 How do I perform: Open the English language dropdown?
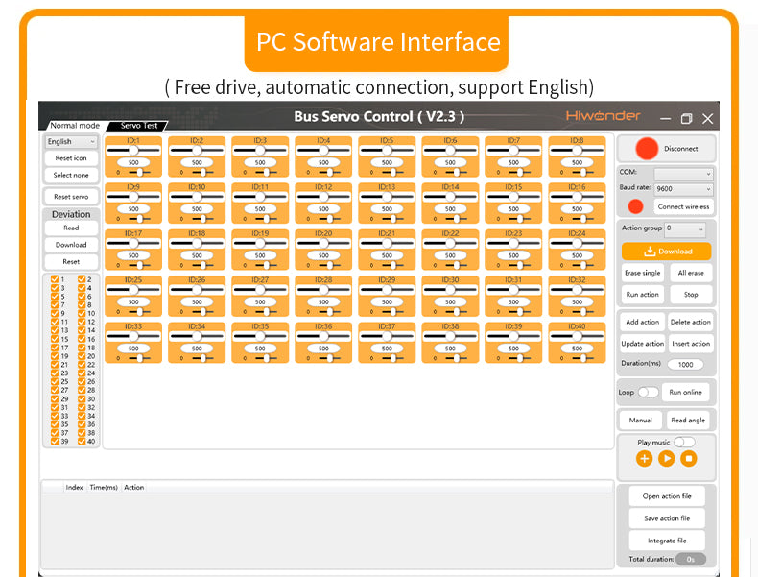click(71, 142)
